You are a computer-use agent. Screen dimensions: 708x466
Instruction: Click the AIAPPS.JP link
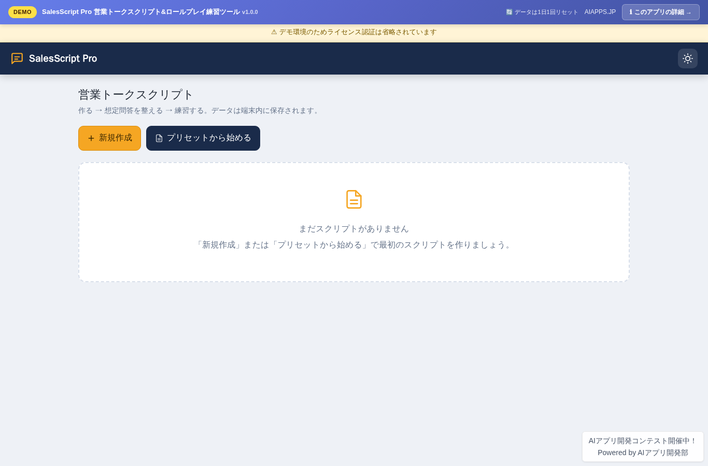pos(600,12)
